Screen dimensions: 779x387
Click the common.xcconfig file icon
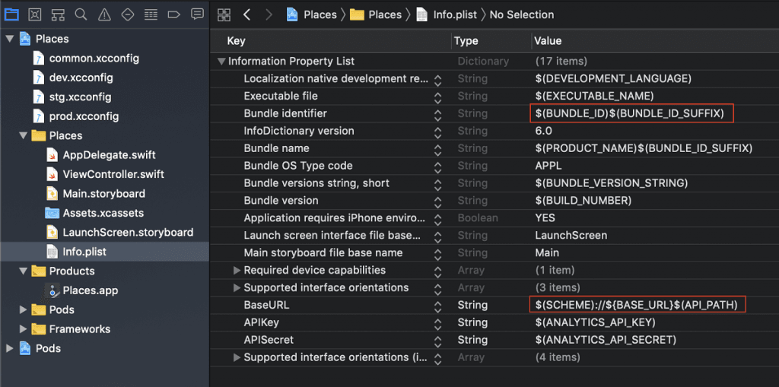(39, 58)
